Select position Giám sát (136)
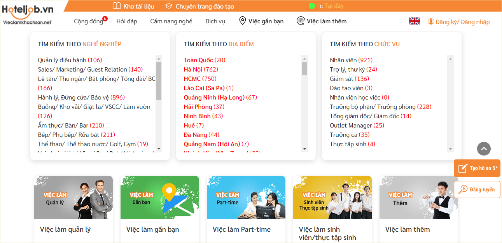This screenshot has height=243, width=502. [x=349, y=79]
